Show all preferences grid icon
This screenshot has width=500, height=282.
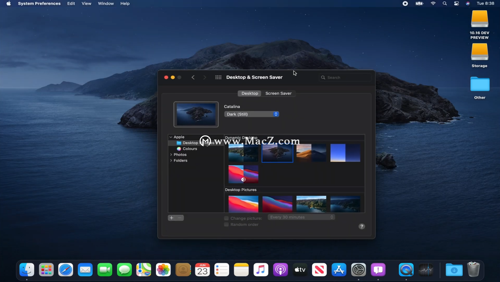click(x=218, y=77)
